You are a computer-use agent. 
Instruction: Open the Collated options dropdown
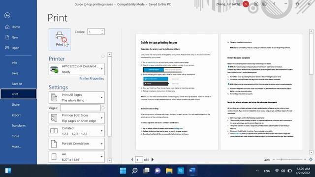click(x=77, y=131)
